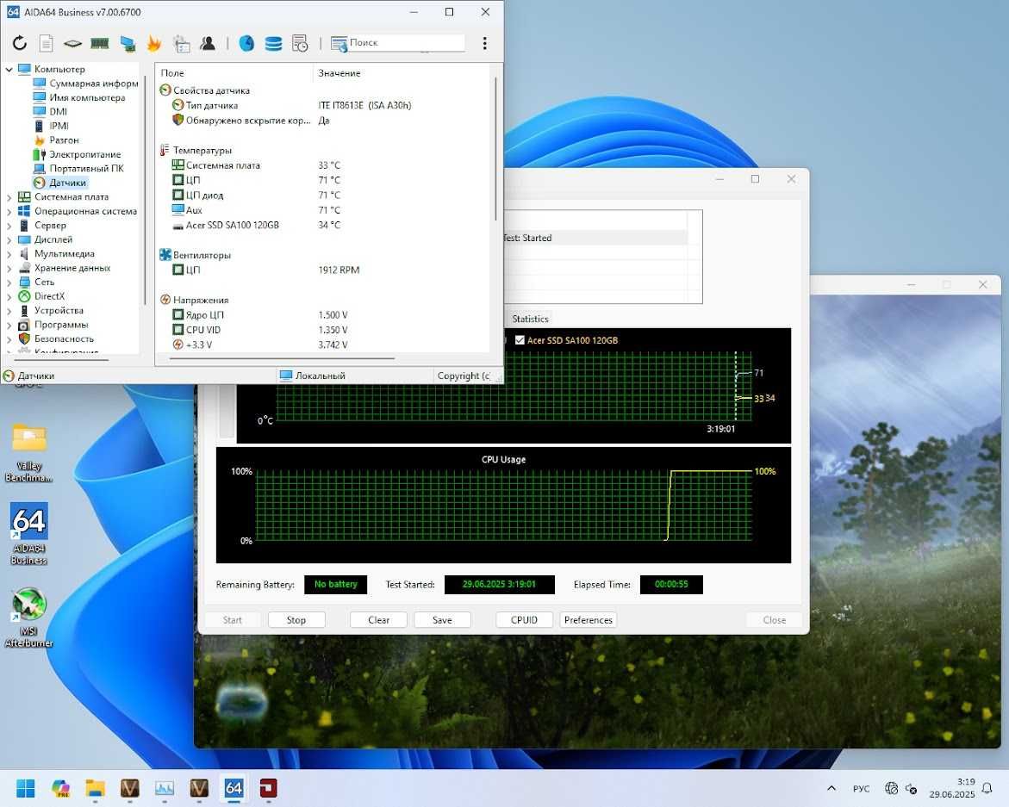Image resolution: width=1009 pixels, height=807 pixels.
Task: Show hidden tray icons chevron
Action: (x=831, y=788)
